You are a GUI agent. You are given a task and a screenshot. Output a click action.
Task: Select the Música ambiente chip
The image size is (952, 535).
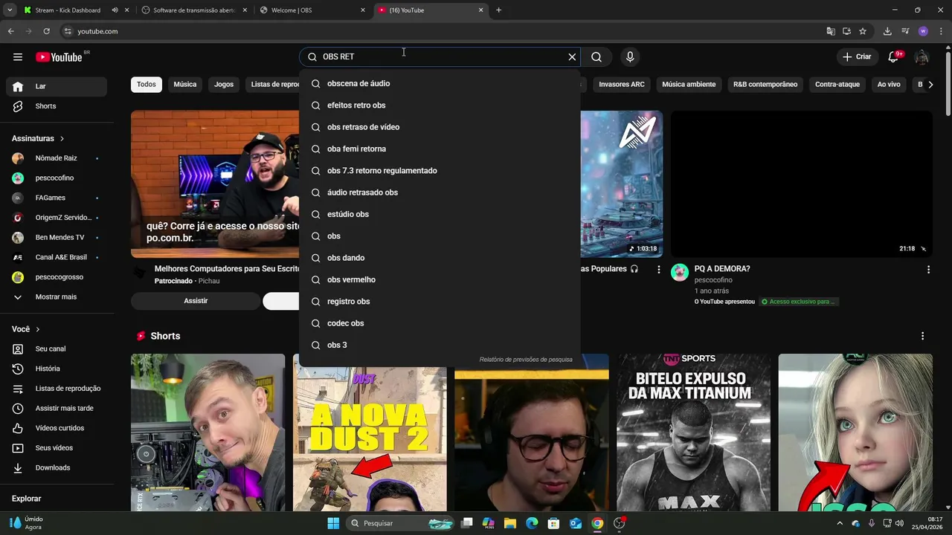click(x=689, y=85)
